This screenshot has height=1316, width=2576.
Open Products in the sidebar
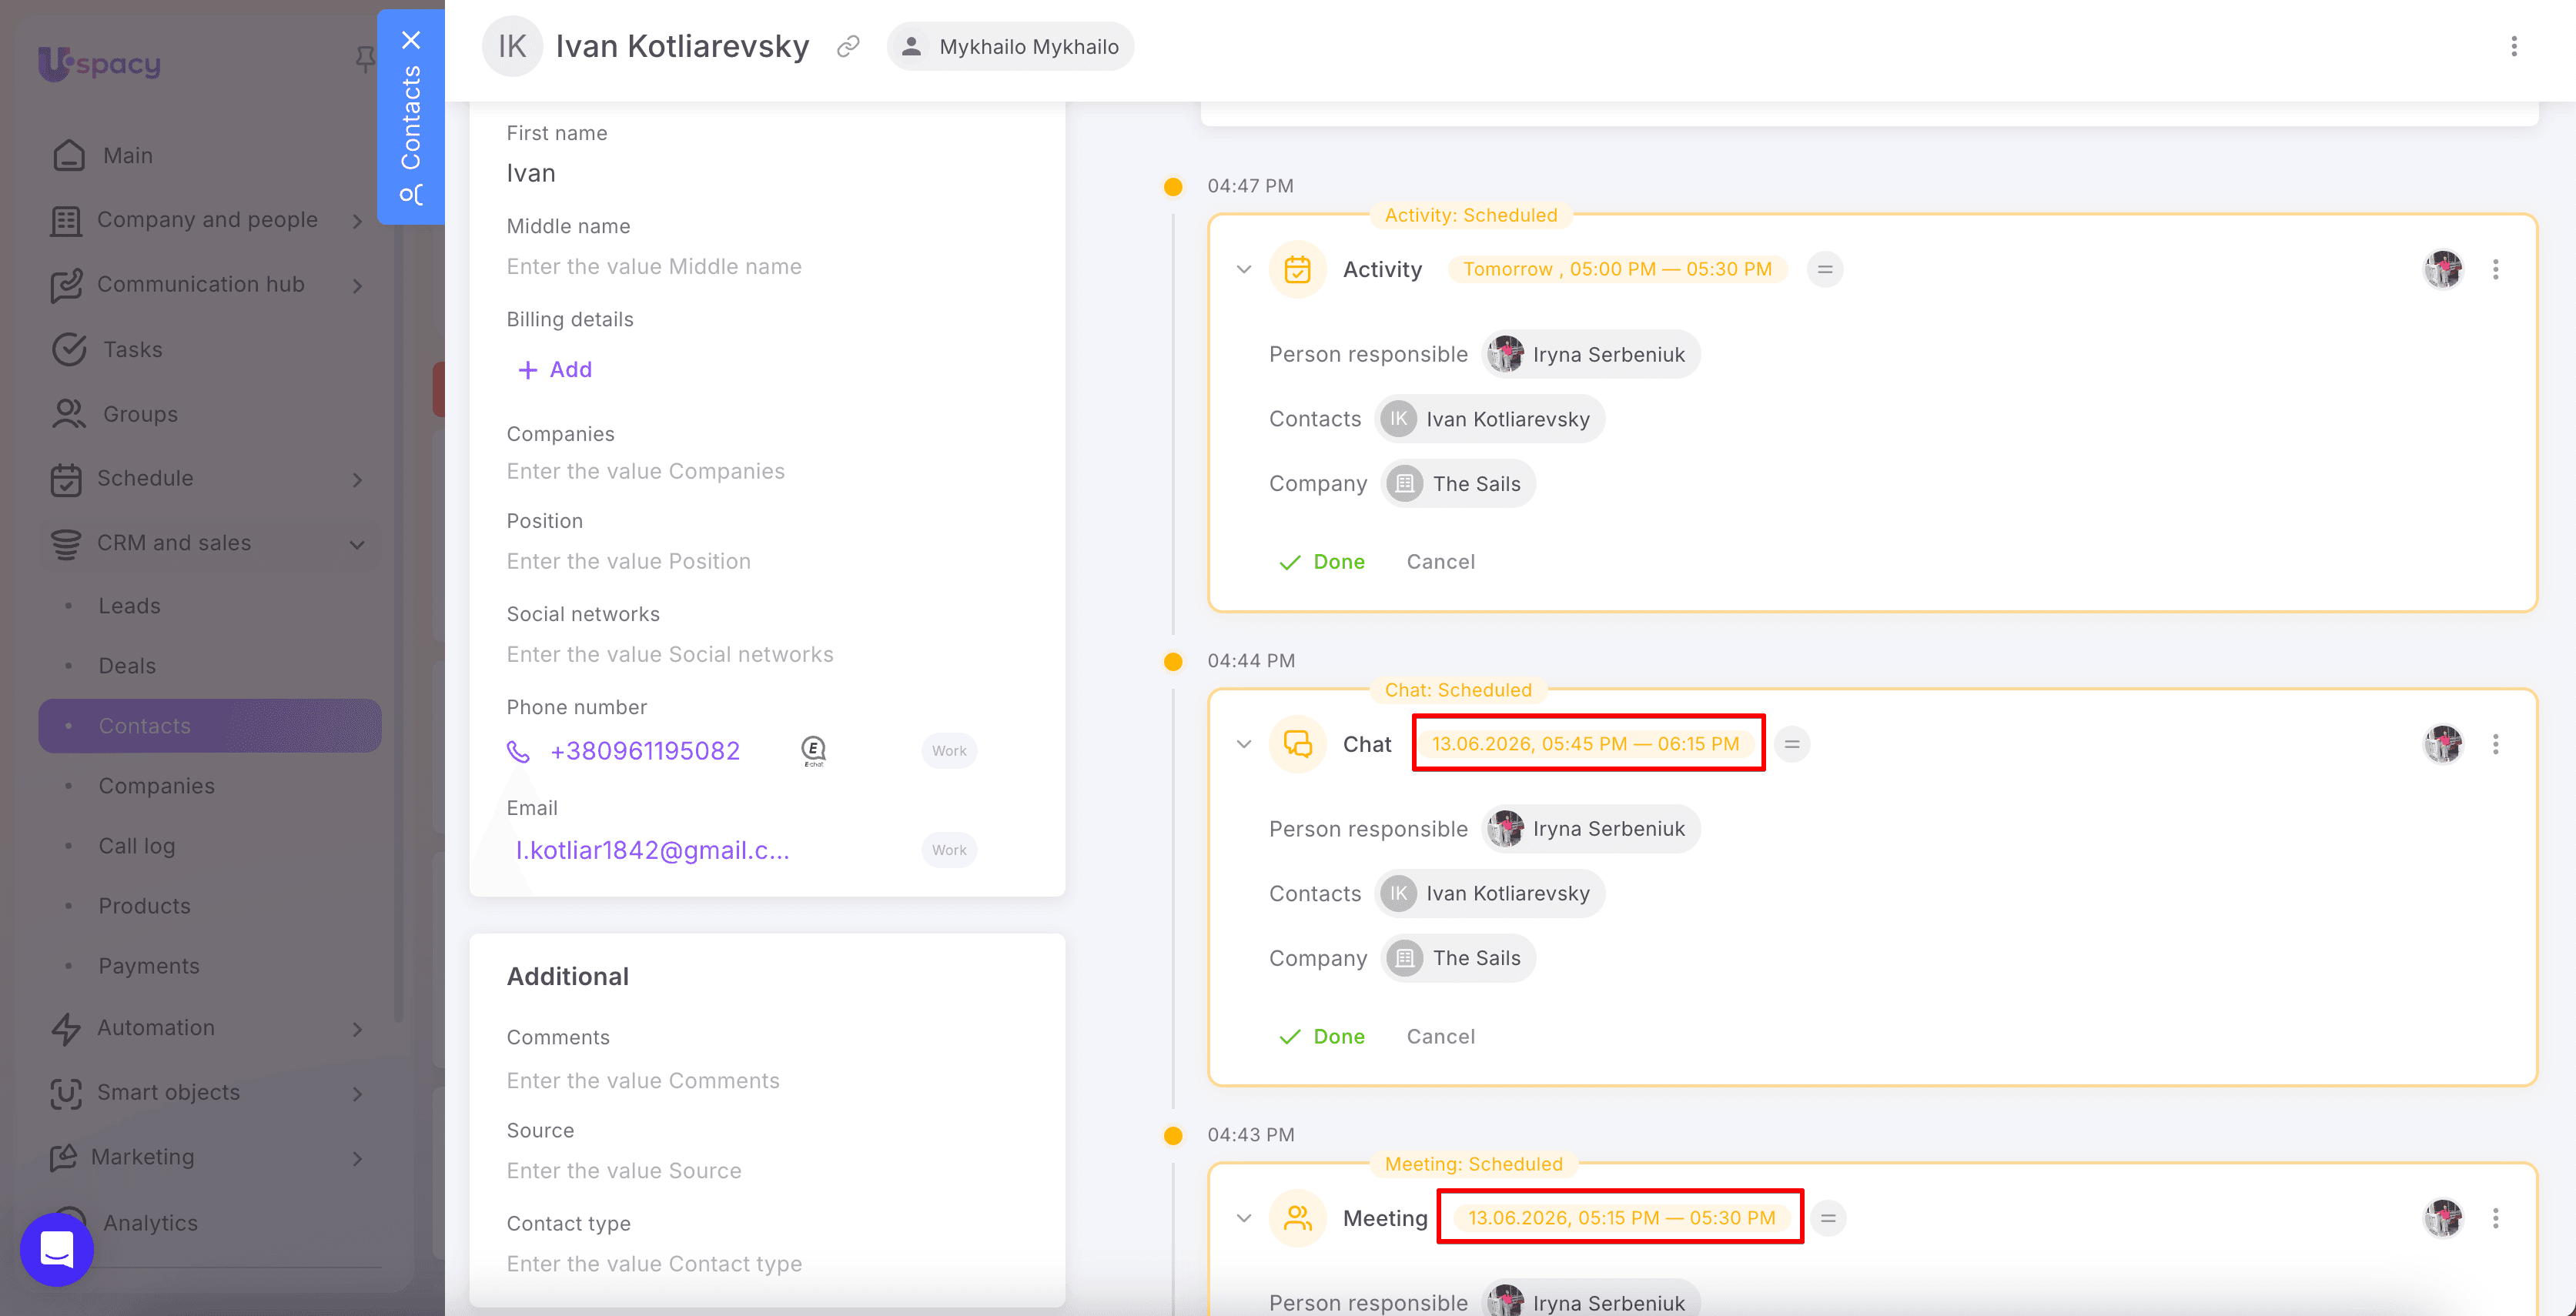(x=144, y=906)
